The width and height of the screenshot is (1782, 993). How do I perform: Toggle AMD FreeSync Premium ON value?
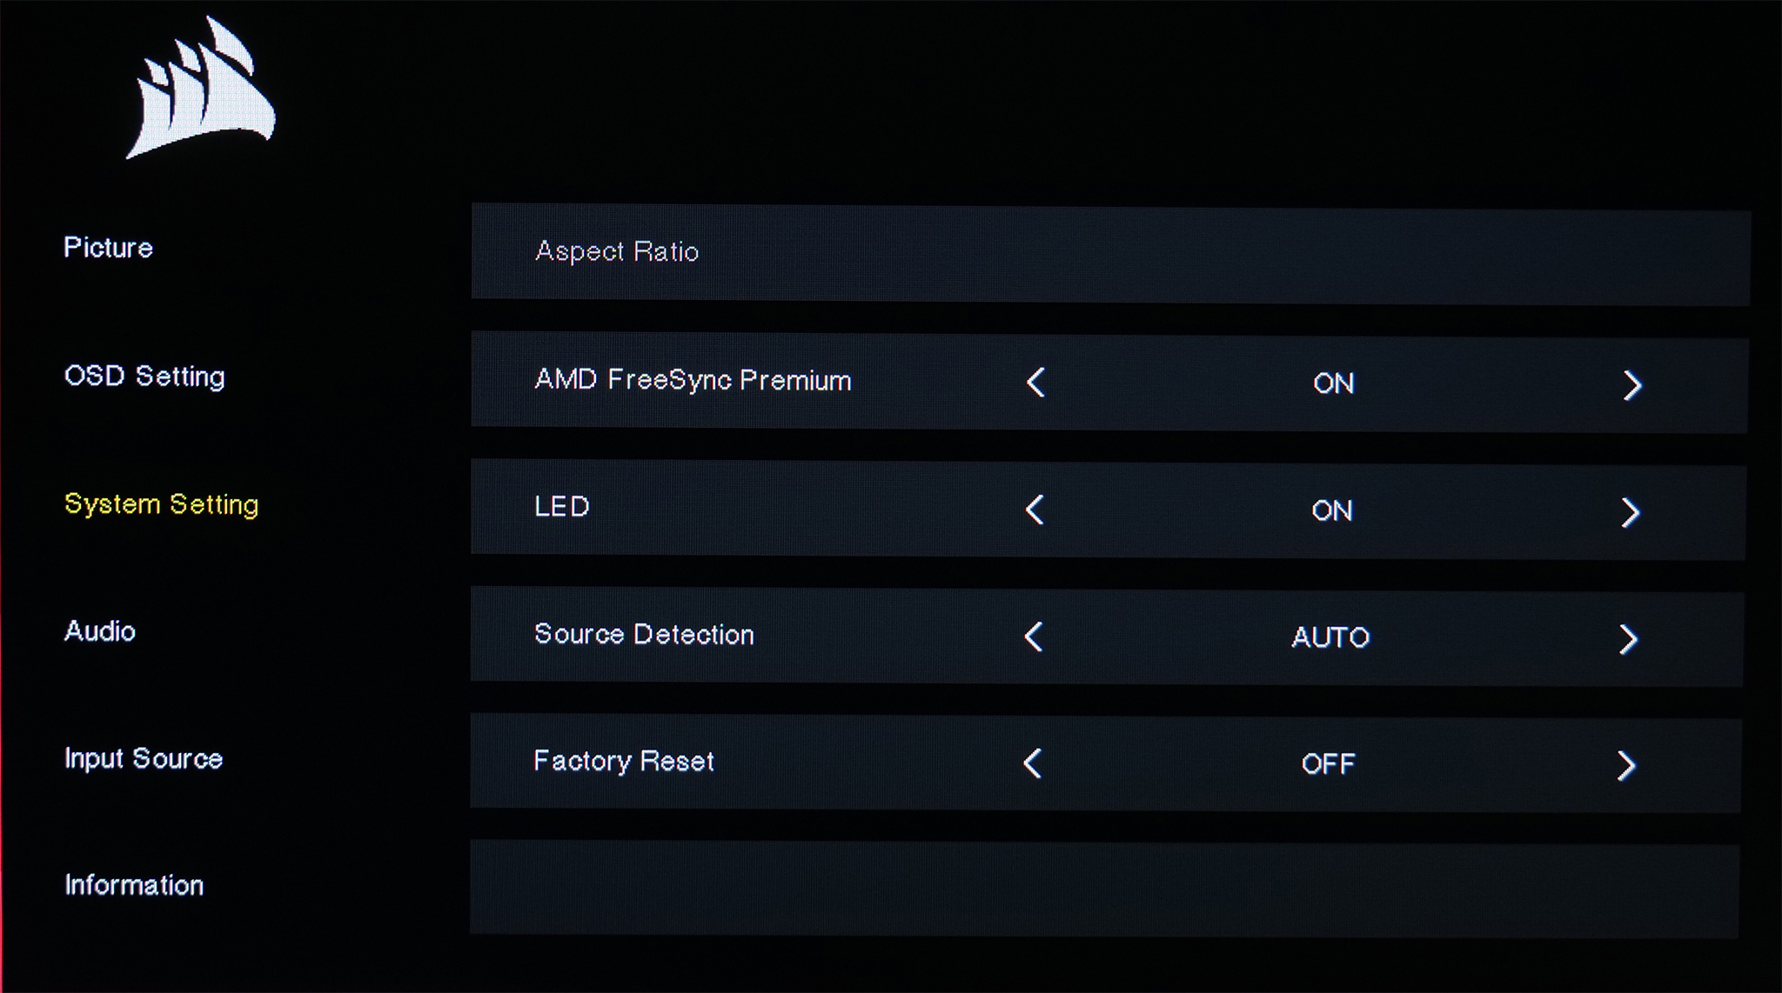(x=1333, y=383)
